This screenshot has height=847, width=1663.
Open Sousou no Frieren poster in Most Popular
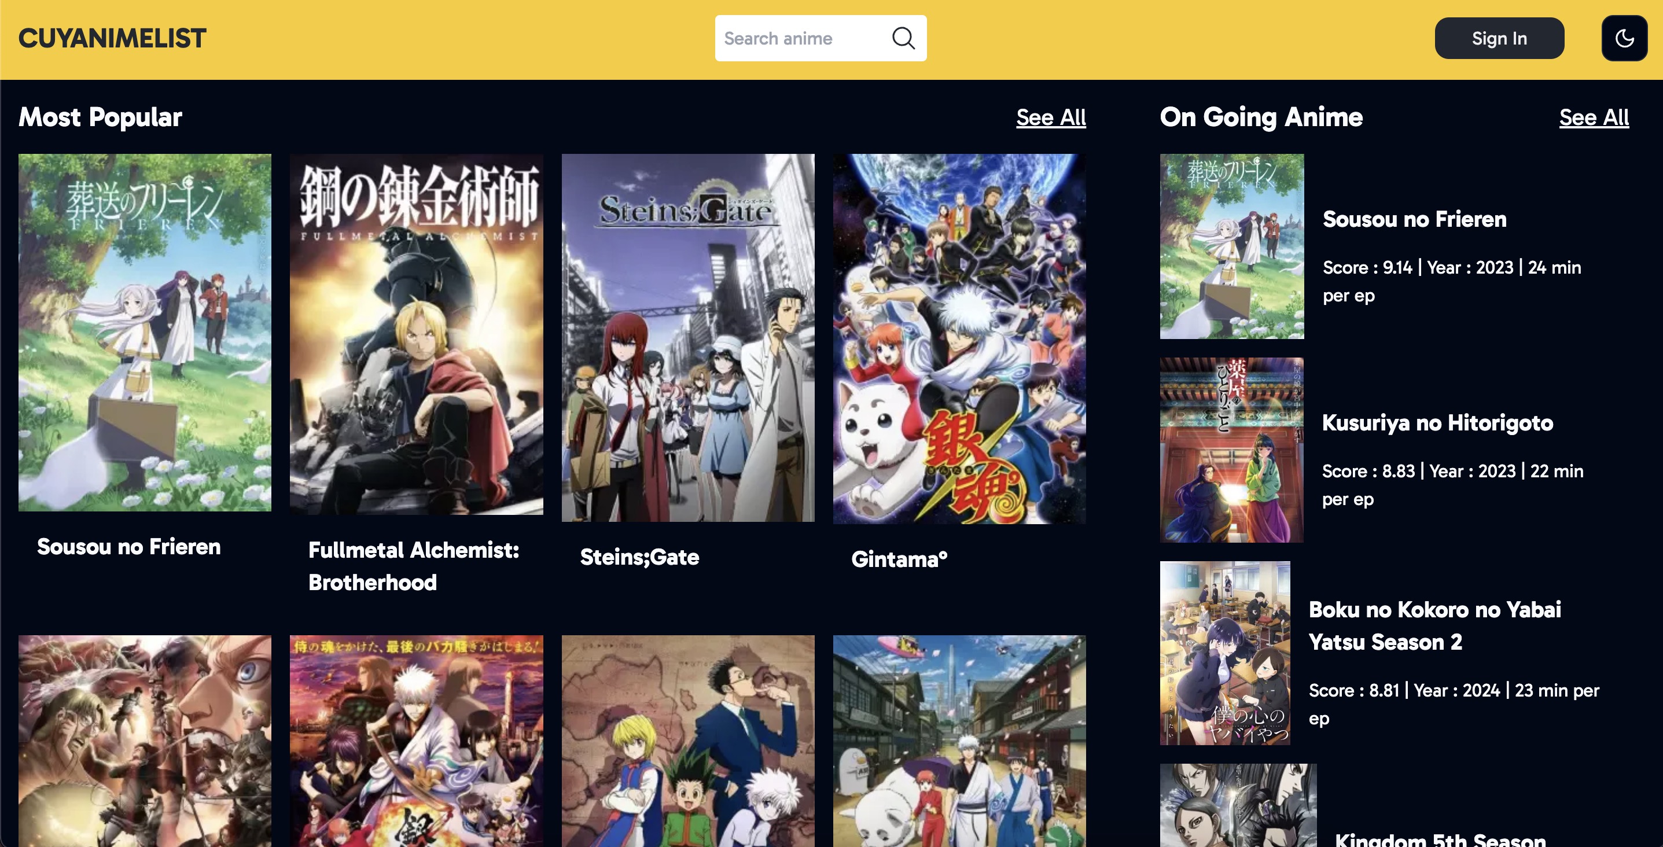pos(145,333)
